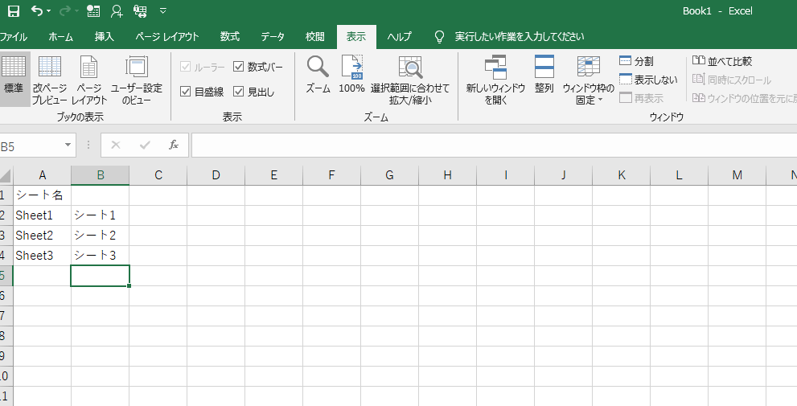Switch to the データ tab
Image resolution: width=797 pixels, height=406 pixels.
[x=273, y=37]
